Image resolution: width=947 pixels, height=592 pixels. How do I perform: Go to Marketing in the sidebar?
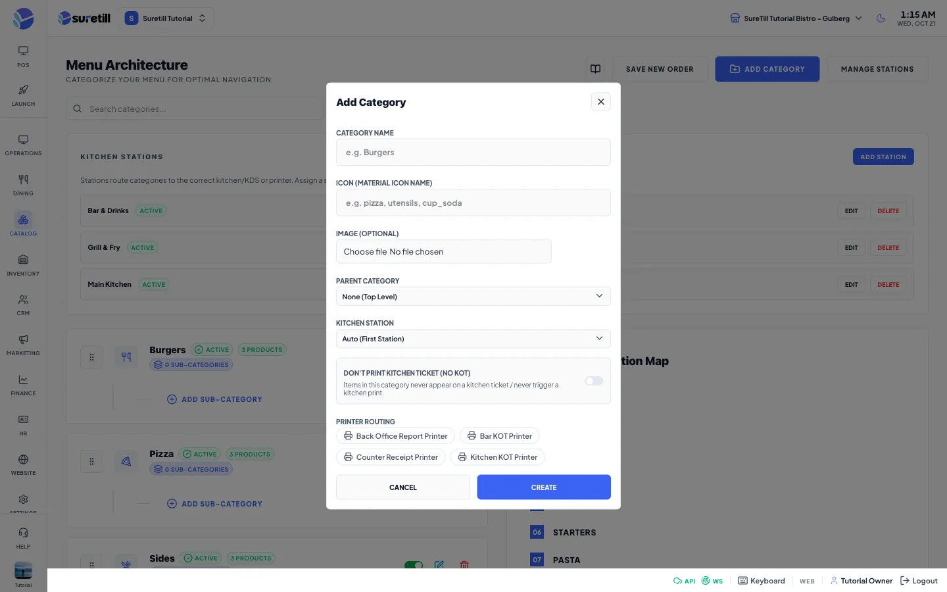pos(23,345)
